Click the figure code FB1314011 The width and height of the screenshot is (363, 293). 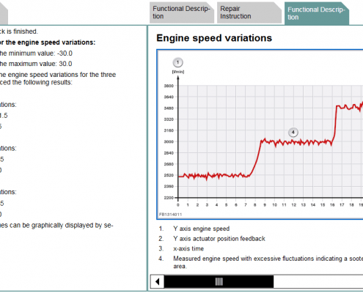tap(170, 215)
